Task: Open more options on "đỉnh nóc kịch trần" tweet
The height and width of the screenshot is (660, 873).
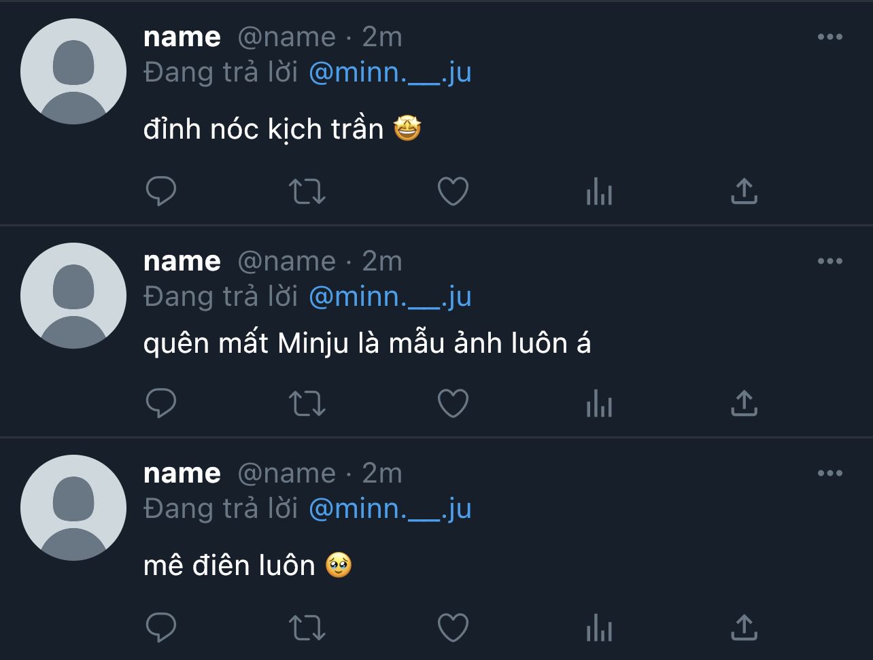Action: coord(829,37)
